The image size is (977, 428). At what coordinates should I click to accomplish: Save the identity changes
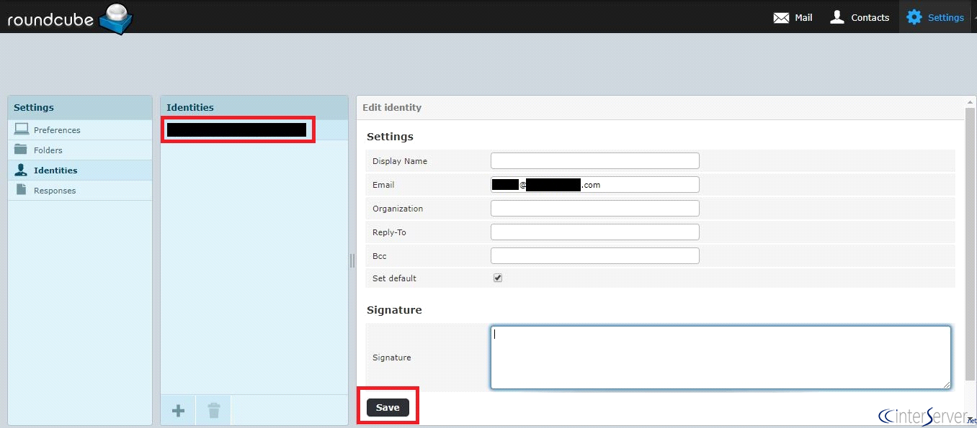pos(388,408)
